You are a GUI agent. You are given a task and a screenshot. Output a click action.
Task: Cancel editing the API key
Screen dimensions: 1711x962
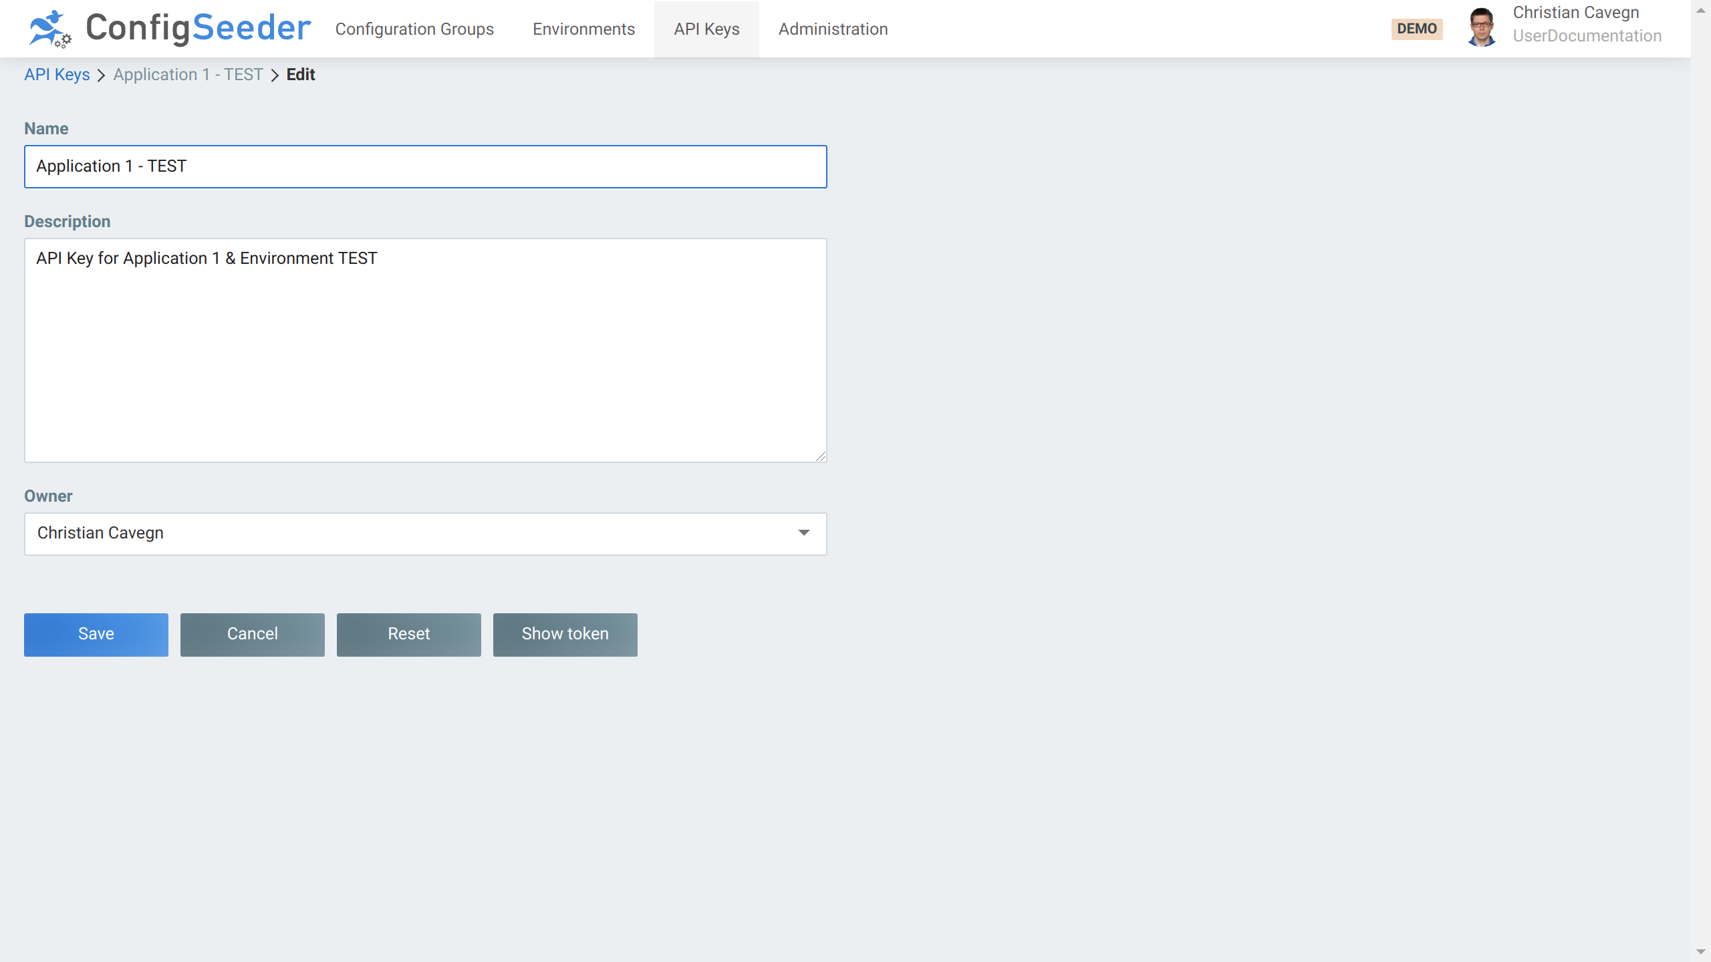252,634
